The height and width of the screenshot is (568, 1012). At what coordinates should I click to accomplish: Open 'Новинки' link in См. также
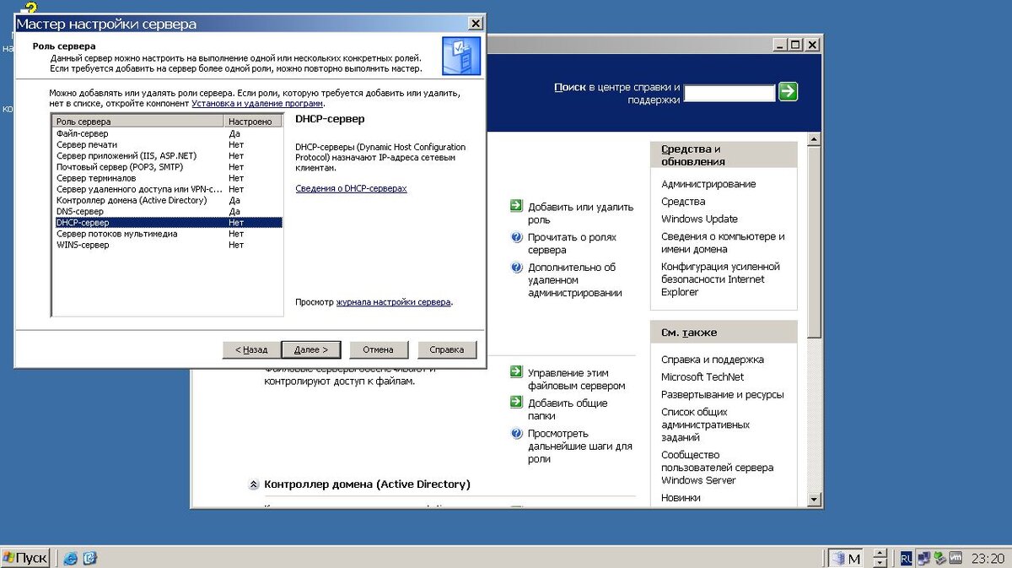(681, 498)
